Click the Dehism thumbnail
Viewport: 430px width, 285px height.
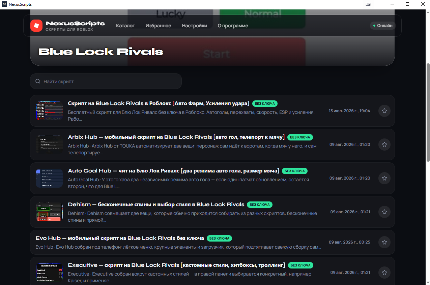[49, 212]
